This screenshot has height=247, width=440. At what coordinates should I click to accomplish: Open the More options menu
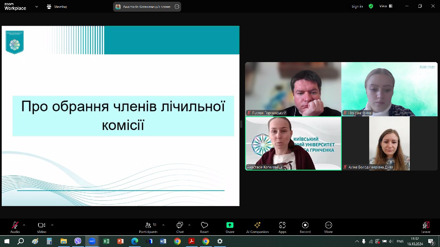(328, 227)
